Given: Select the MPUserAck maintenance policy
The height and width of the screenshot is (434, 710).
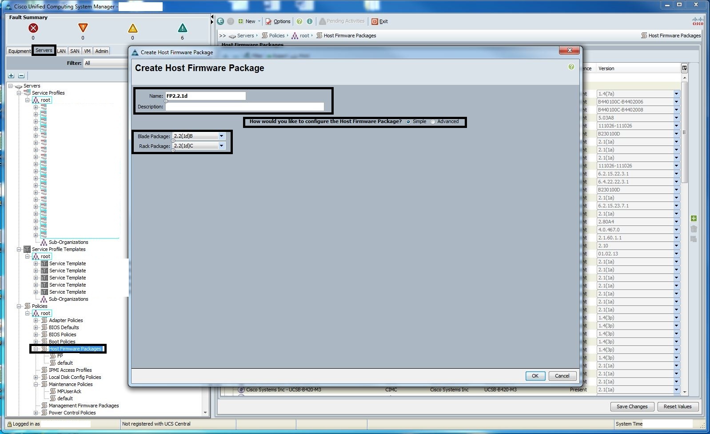Looking at the screenshot, I should (x=69, y=391).
